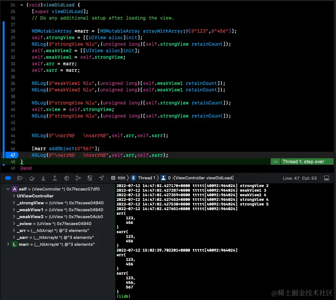
Task: Click the Line: 47 Col: 53 indicator
Action: (x=299, y=178)
